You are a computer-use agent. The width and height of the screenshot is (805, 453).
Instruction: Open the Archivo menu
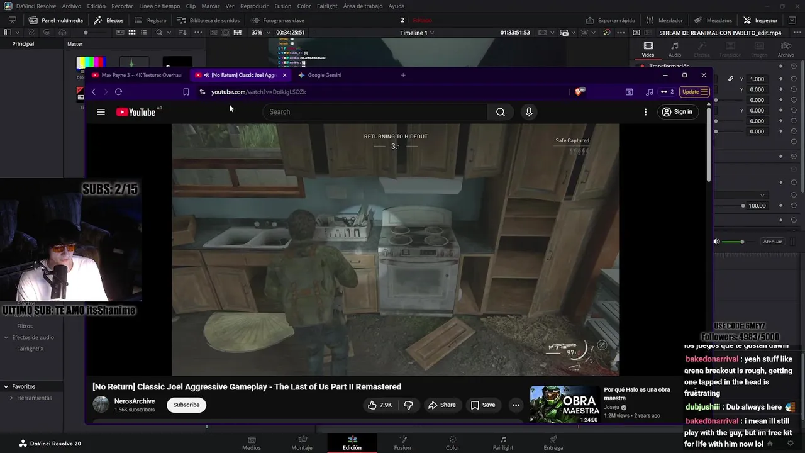71,6
